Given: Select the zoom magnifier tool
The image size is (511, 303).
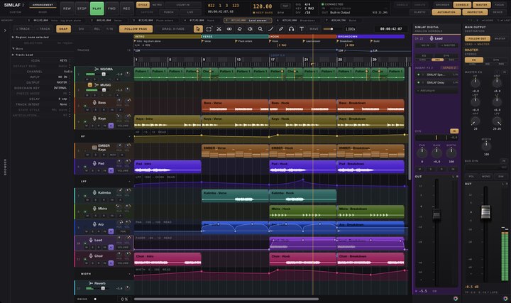Looking at the screenshot, I should click(x=260, y=29).
